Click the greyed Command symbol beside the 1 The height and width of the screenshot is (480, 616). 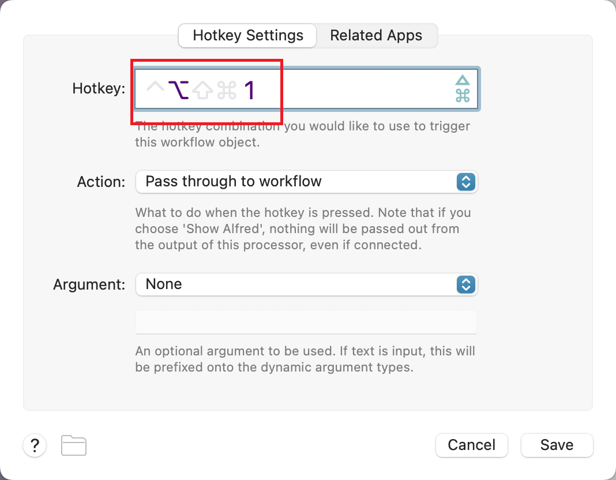[227, 90]
